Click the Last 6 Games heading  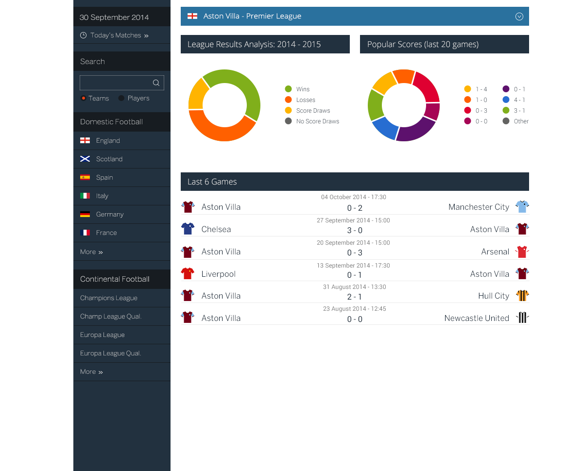click(212, 182)
